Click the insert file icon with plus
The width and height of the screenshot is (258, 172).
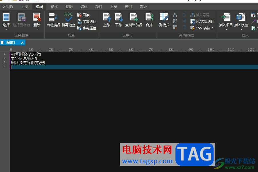(253, 28)
